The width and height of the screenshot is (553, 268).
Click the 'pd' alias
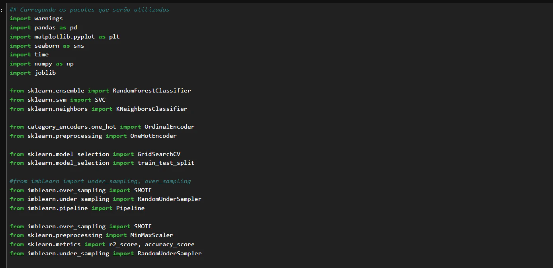73,28
